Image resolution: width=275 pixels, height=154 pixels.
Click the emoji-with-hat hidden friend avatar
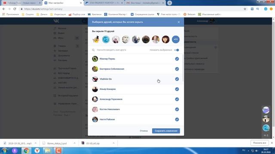(x=96, y=39)
